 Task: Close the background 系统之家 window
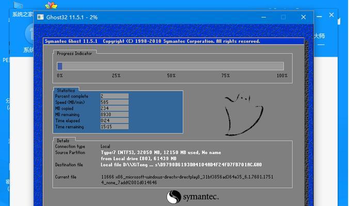tap(331, 15)
